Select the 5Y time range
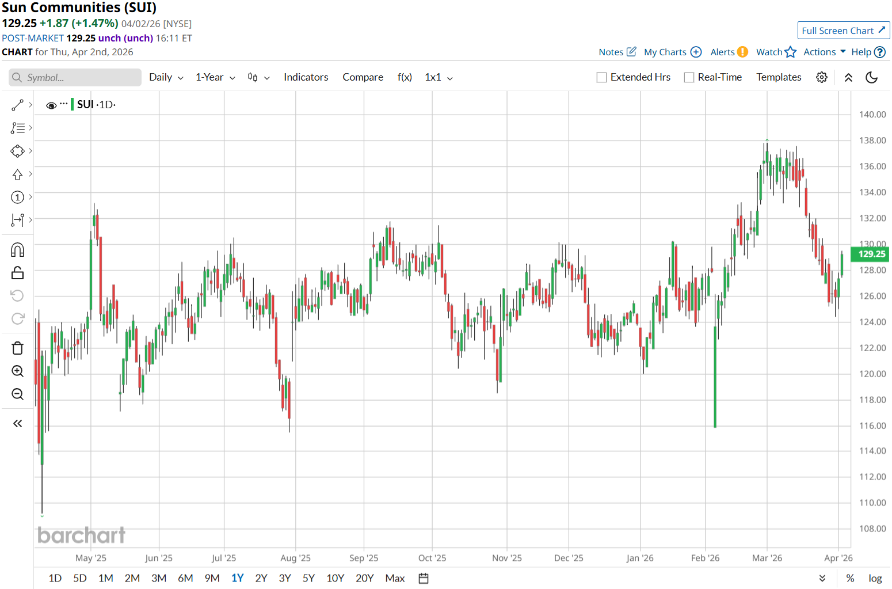892x589 pixels. tap(309, 578)
